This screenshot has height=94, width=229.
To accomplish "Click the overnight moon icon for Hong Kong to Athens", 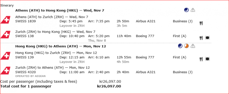I will (180, 46).
